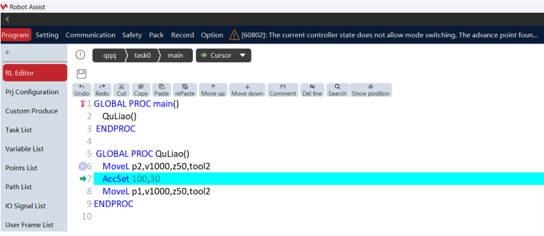Viewport: 544px width, 236px height.
Task: Click the green program pointer arrow on line 7
Action: pos(82,179)
